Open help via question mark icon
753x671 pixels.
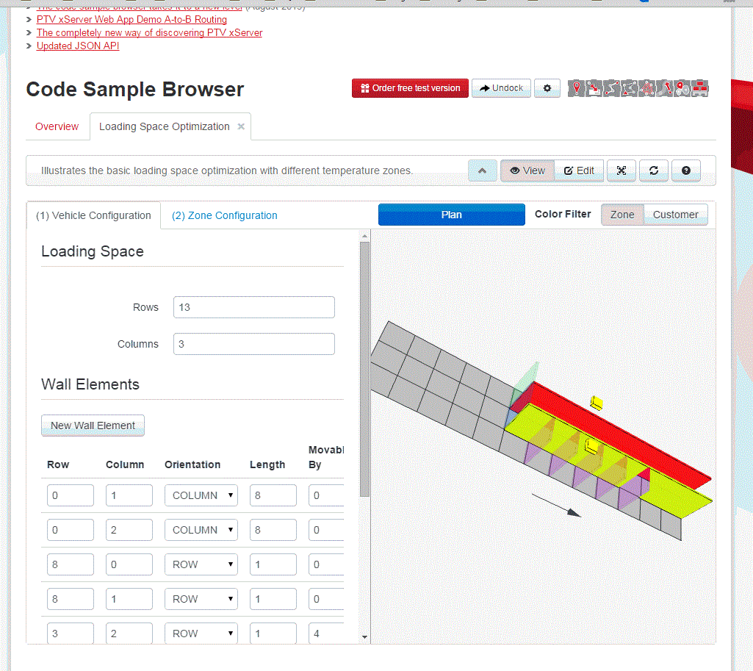click(x=686, y=171)
